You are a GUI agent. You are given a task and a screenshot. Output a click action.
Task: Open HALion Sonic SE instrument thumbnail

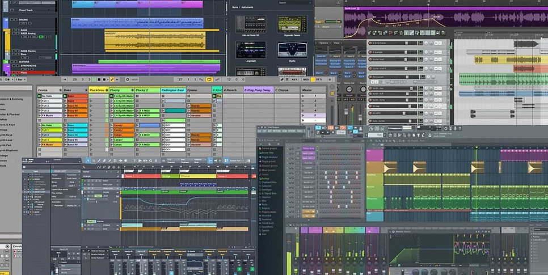coord(251,24)
